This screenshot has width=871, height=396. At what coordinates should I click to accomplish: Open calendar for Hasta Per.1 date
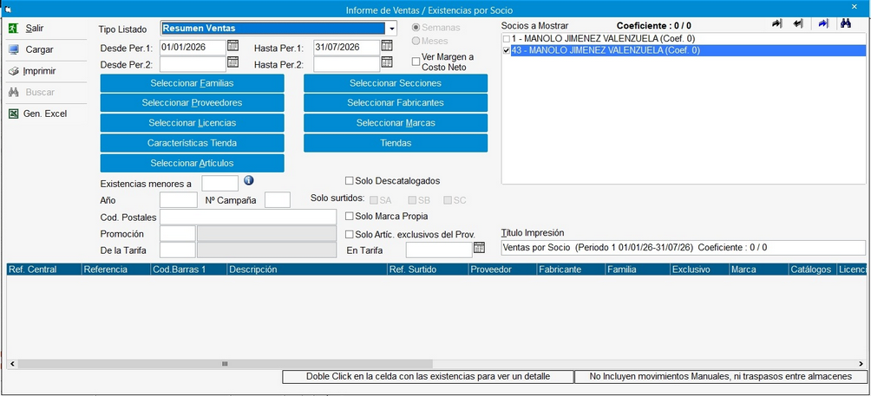387,46
